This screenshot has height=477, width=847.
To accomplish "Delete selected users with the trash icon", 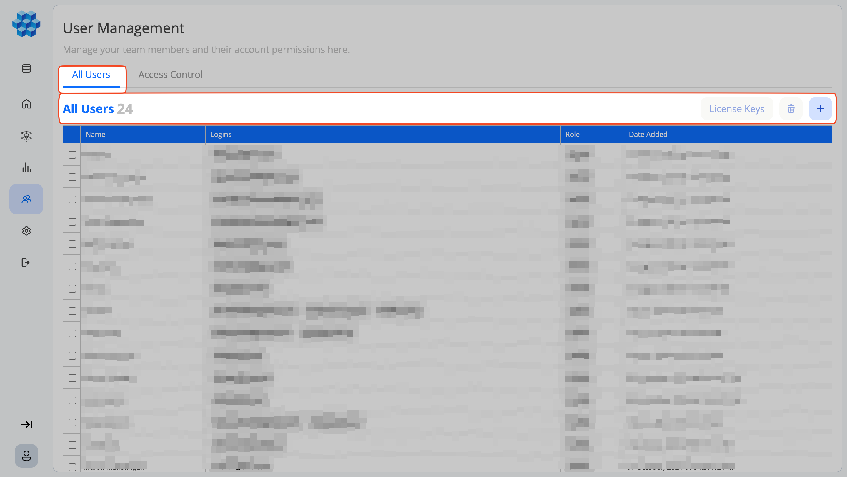I will coord(791,108).
